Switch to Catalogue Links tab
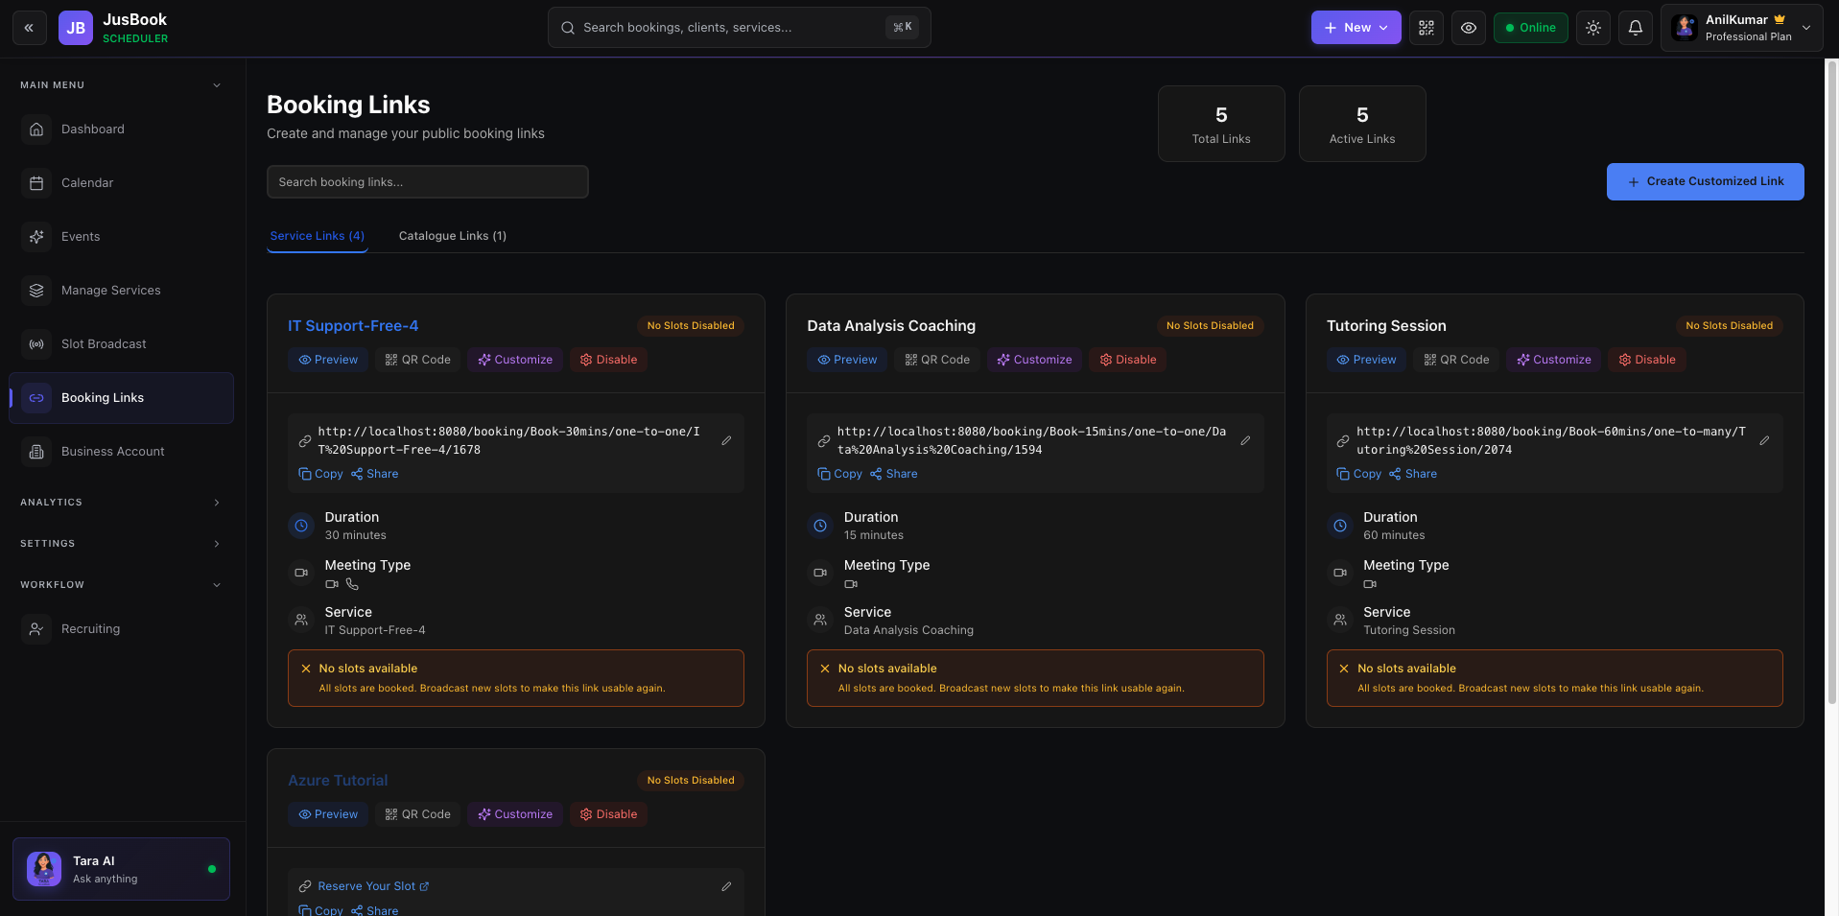Image resolution: width=1839 pixels, height=916 pixels. tap(452, 236)
